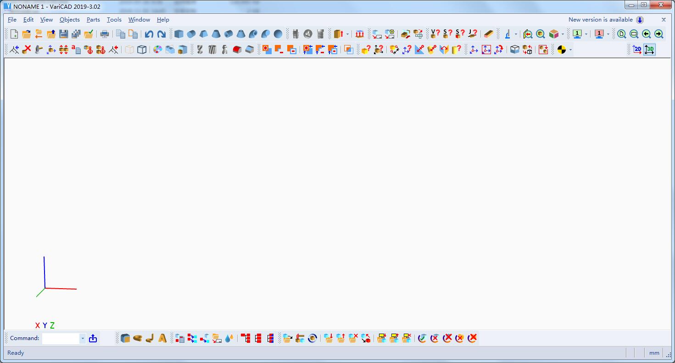Expand the colored cube view dropdown
The image size is (675, 363).
tap(563, 34)
